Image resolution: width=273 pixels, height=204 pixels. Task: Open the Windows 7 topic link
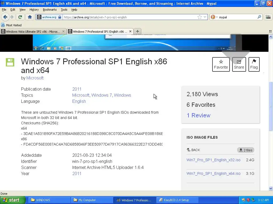pos(102,95)
